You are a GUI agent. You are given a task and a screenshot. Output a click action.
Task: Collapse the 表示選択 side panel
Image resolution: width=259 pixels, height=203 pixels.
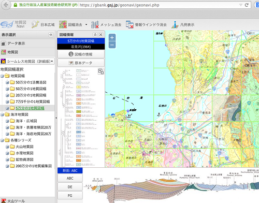pos(51,35)
